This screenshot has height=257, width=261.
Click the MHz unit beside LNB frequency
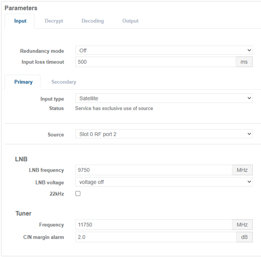pos(242,170)
